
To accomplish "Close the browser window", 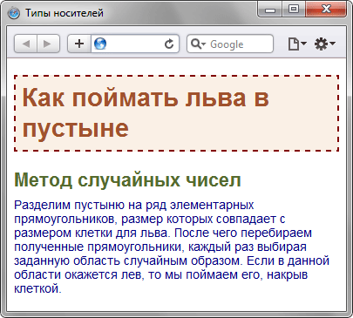I will (326, 10).
